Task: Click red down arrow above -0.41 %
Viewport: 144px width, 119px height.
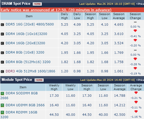Action: (135, 31)
